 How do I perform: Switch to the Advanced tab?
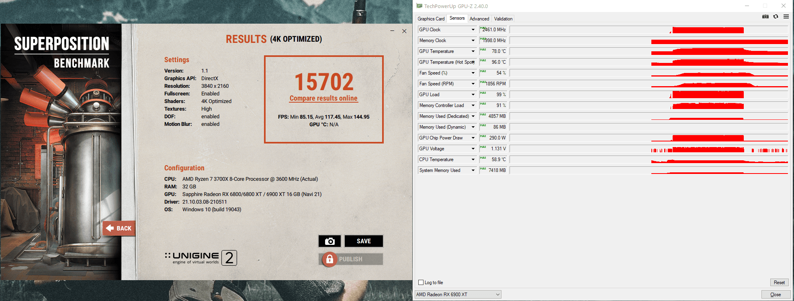pos(479,19)
